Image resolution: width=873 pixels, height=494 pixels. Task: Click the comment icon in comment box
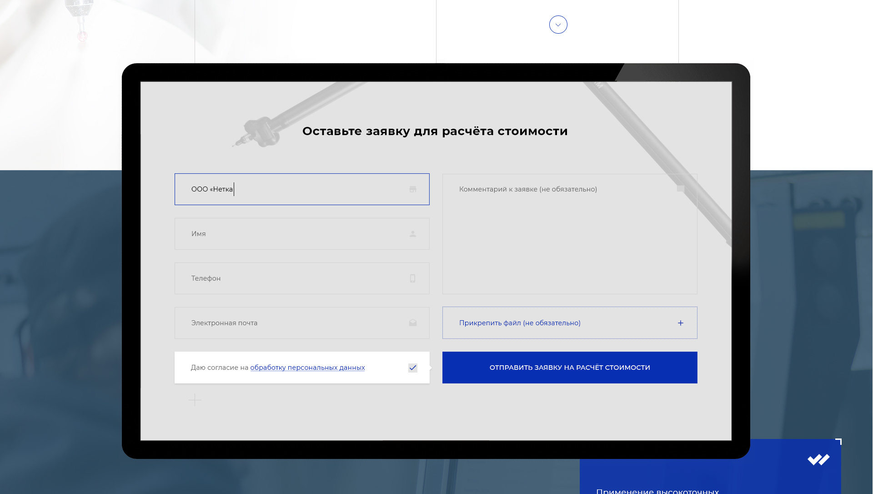coord(680,188)
